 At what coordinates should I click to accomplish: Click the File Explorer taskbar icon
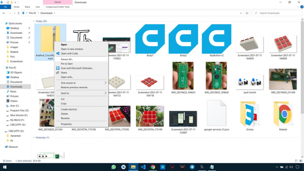coord(133,167)
